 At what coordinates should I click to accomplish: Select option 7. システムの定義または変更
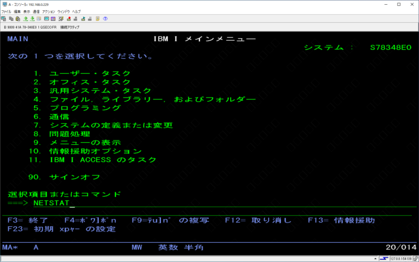click(103, 125)
